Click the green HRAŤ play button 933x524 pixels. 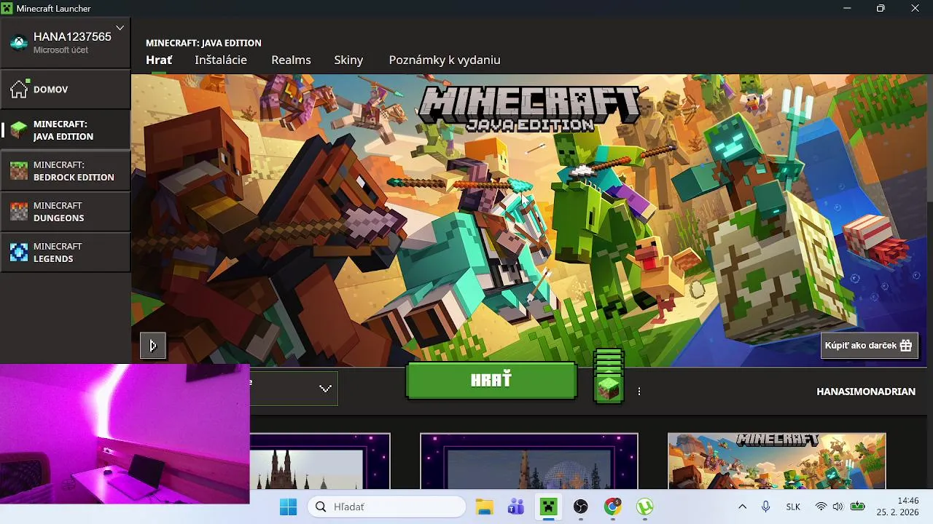pyautogui.click(x=491, y=381)
